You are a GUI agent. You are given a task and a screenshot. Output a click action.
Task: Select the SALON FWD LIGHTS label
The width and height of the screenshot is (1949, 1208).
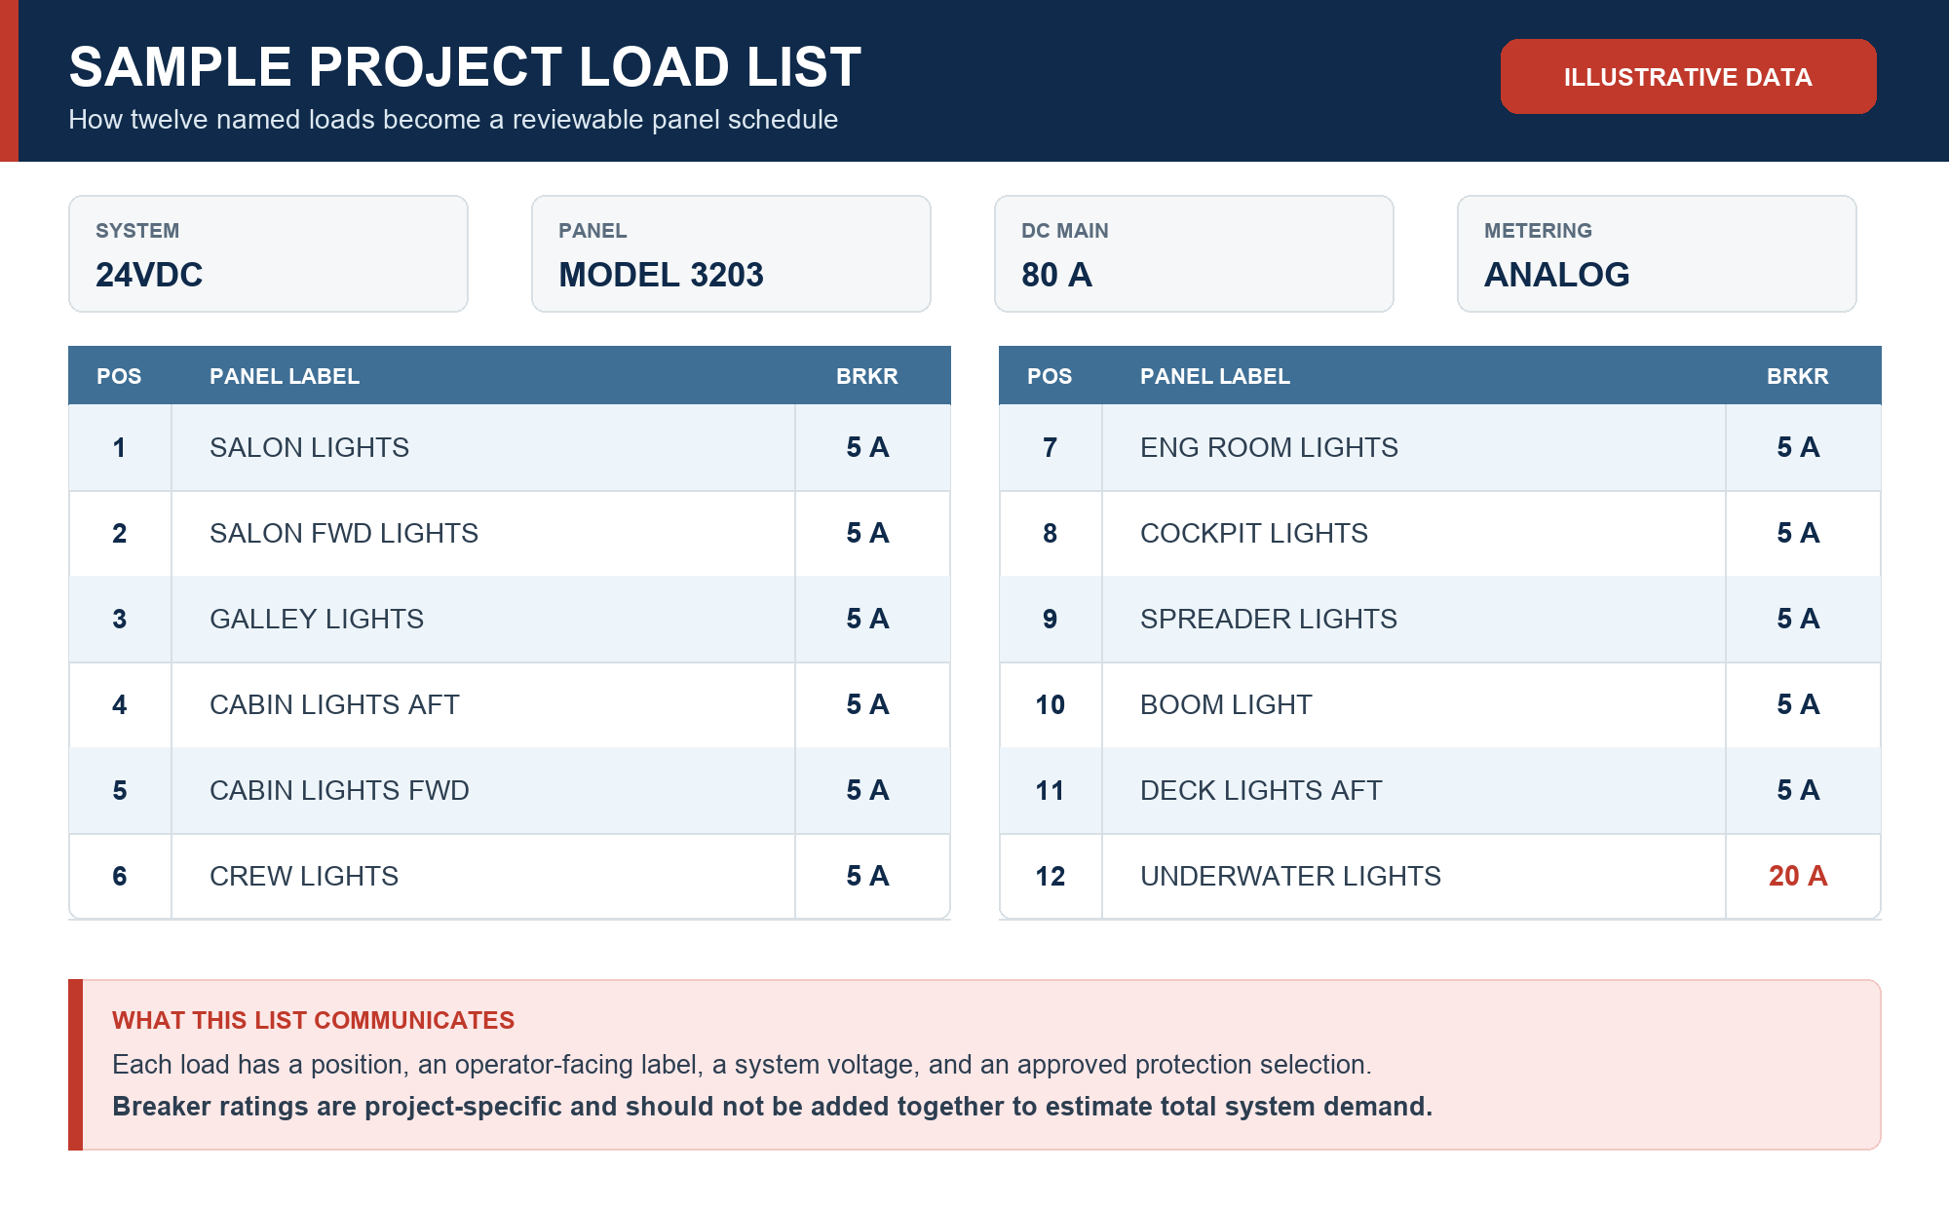(344, 533)
